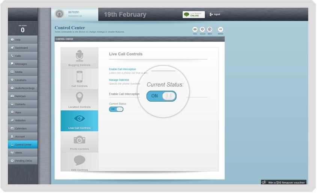Toggle the small Current Status ON switch
The image size is (317, 193).
click(116, 109)
